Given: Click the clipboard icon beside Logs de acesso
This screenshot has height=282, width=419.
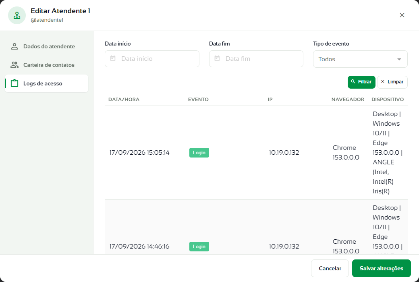Looking at the screenshot, I should click(x=15, y=83).
